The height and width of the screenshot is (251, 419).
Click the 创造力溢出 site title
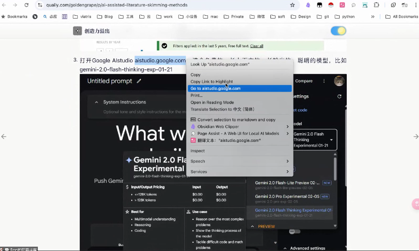click(x=97, y=31)
